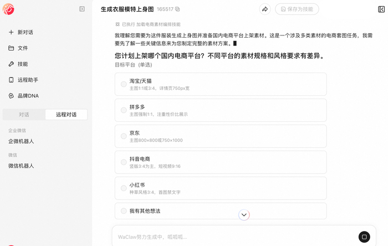This screenshot has width=388, height=246.
Task: Stop generation with the black button
Action: click(364, 237)
